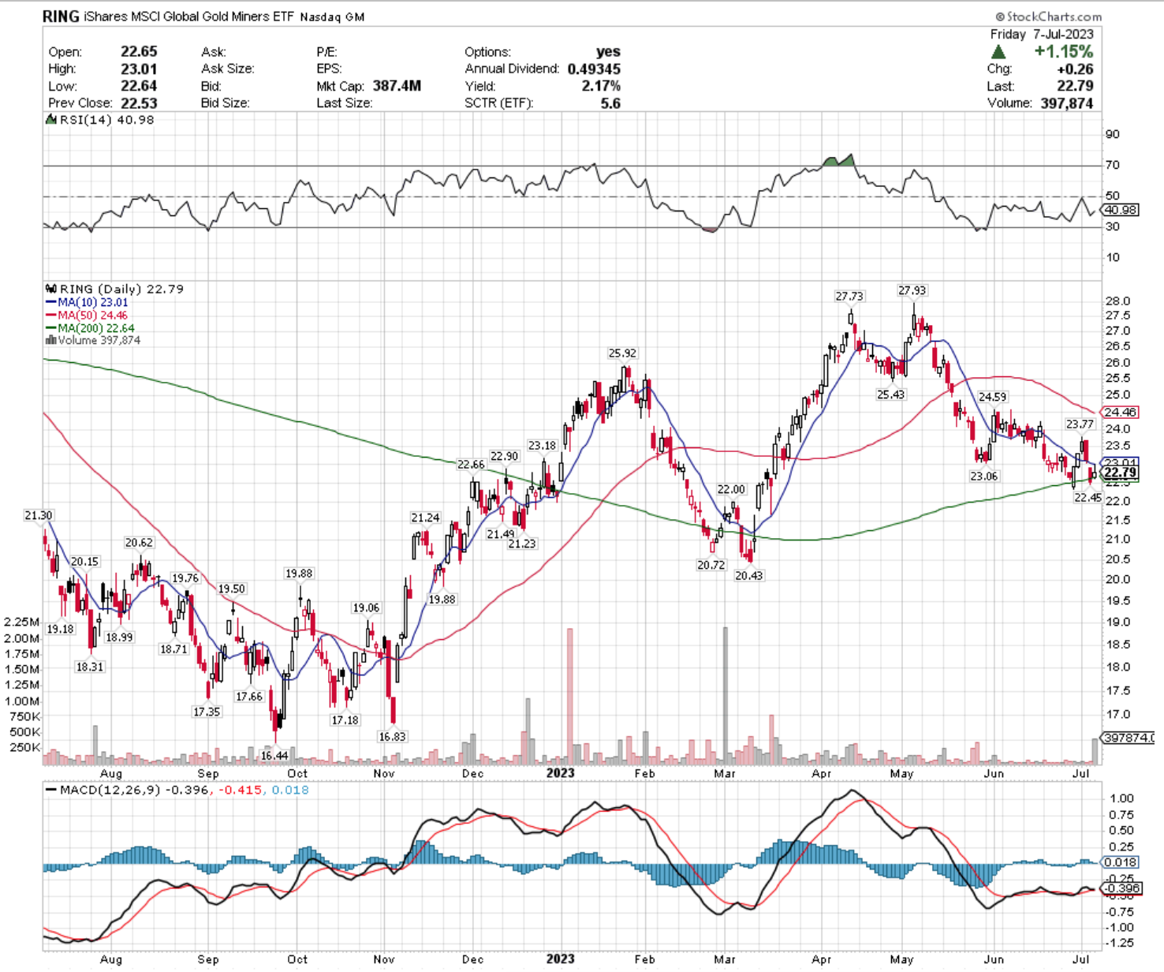Screen dimensions: 1164x972
Task: Click the 23.06 price annotation
Action: point(983,476)
